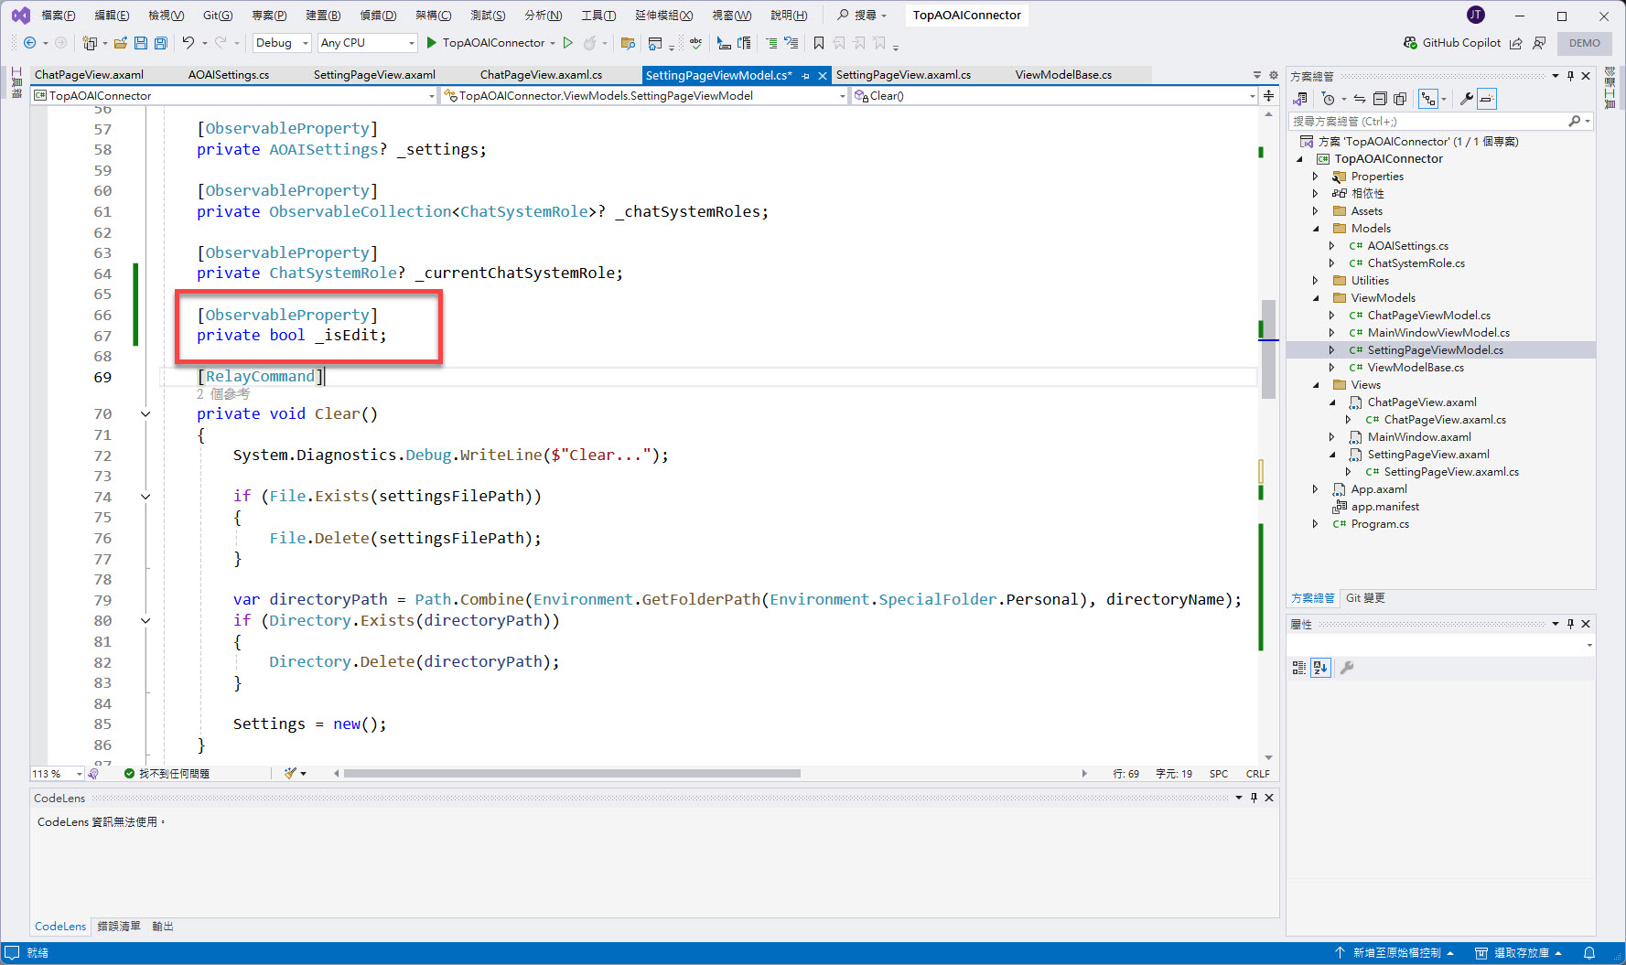Click 新增至原始檔控制 in the status bar
Image resolution: width=1626 pixels, height=965 pixels.
click(1395, 953)
